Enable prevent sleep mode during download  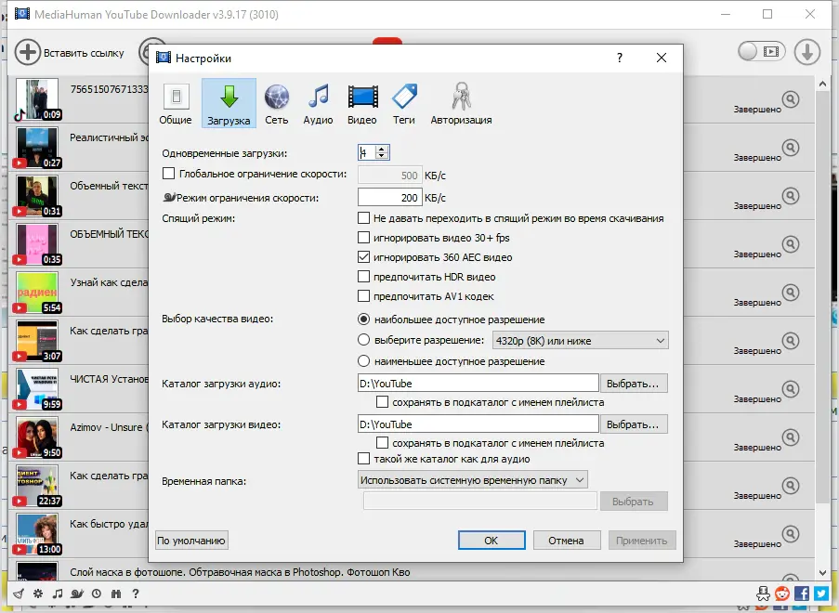point(363,218)
